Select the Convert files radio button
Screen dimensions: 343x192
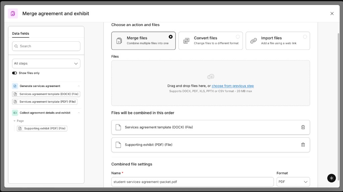(238, 37)
